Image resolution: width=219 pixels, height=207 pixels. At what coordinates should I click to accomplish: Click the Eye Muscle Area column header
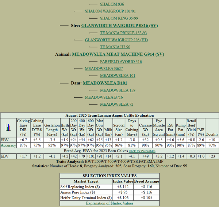pyautogui.click(x=159, y=128)
